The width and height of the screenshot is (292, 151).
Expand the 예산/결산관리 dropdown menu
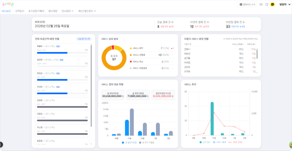pyautogui.click(x=87, y=11)
